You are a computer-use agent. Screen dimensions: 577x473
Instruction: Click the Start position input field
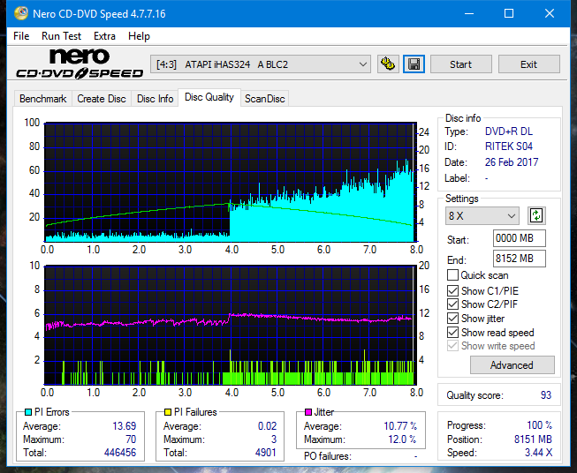[520, 238]
